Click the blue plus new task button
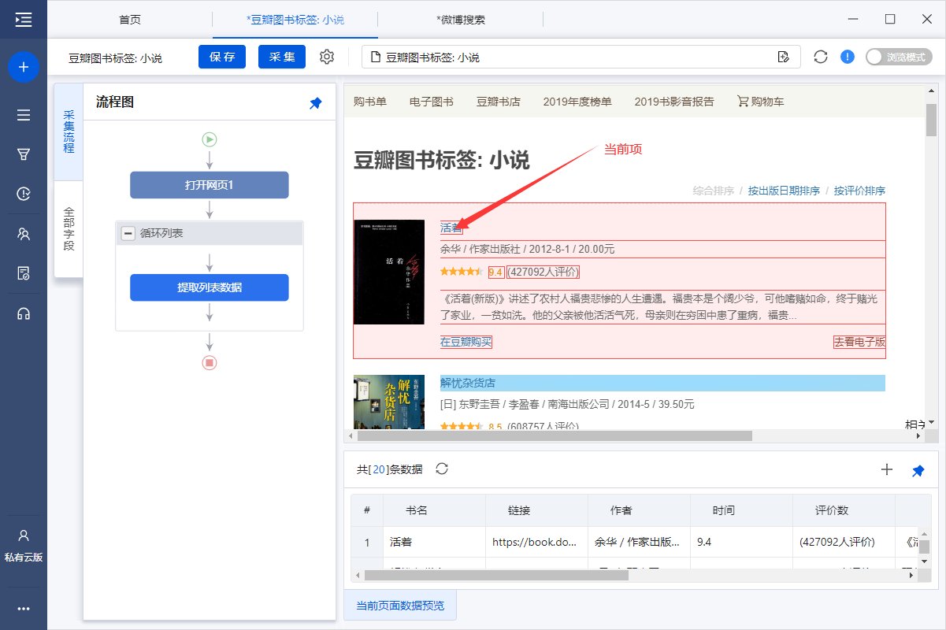The width and height of the screenshot is (946, 630). coord(24,67)
